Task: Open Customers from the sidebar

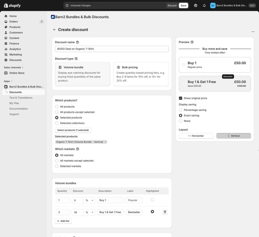Action: click(x=15, y=32)
